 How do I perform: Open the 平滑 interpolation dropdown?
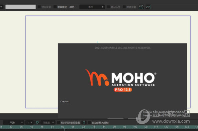tap(13, 122)
